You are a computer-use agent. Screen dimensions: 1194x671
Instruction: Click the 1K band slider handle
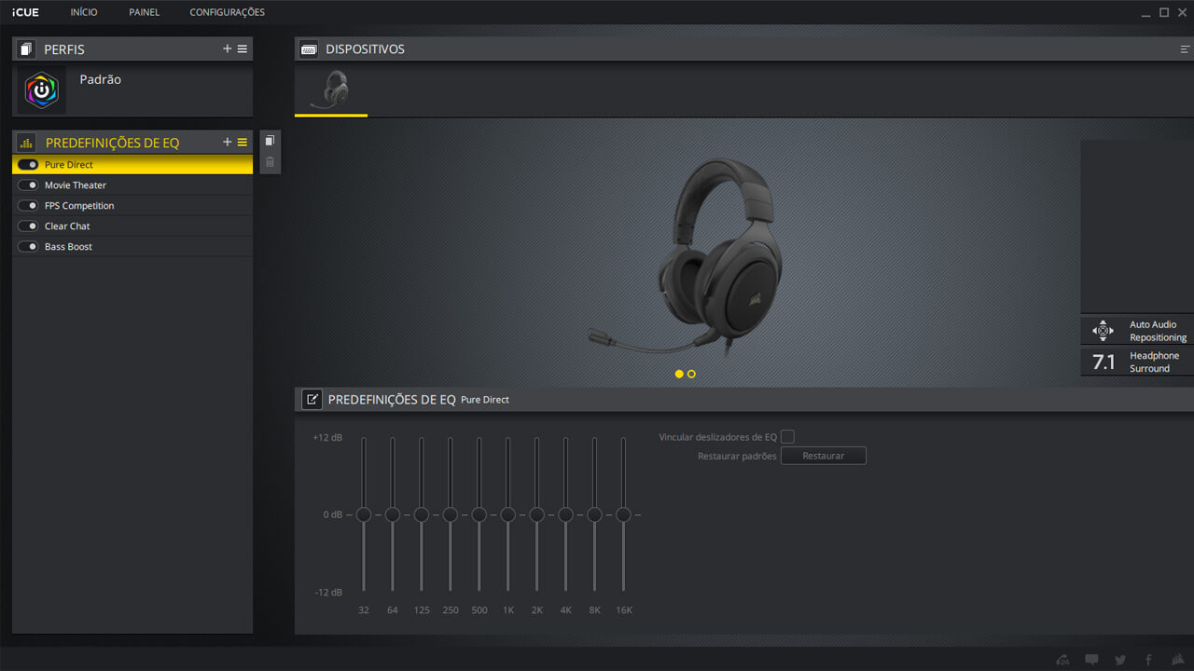pos(507,514)
